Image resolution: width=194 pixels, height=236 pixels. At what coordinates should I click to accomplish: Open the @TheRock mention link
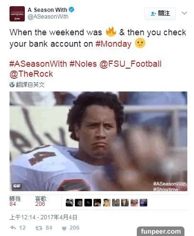click(31, 74)
